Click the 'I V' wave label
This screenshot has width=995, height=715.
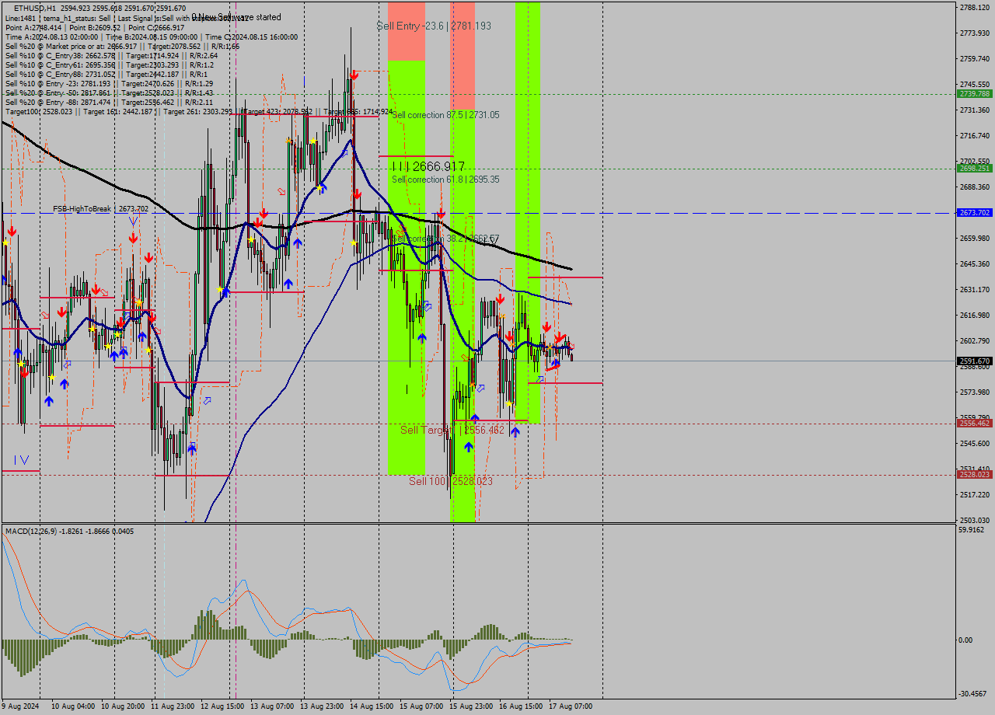(x=21, y=459)
